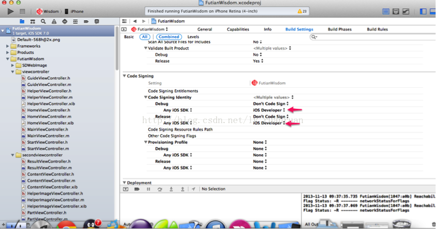Search build settings field
Image resolution: width=436 pixels, height=229 pixels.
pos(372,37)
